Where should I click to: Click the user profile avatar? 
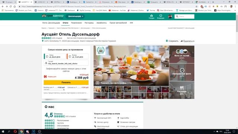170,16
